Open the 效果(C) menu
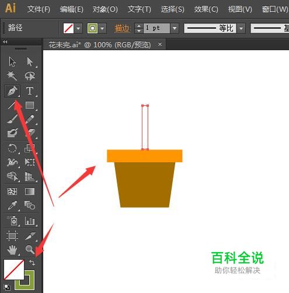 (206, 9)
